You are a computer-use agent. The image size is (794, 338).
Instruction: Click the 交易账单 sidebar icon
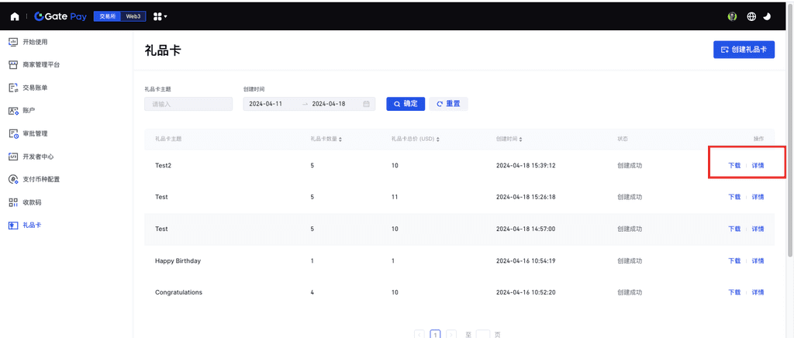(x=13, y=88)
